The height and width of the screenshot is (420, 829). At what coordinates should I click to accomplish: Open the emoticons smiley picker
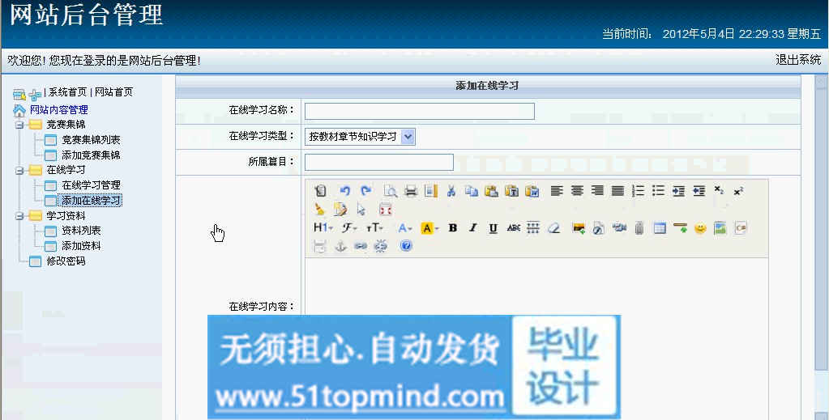pos(700,227)
